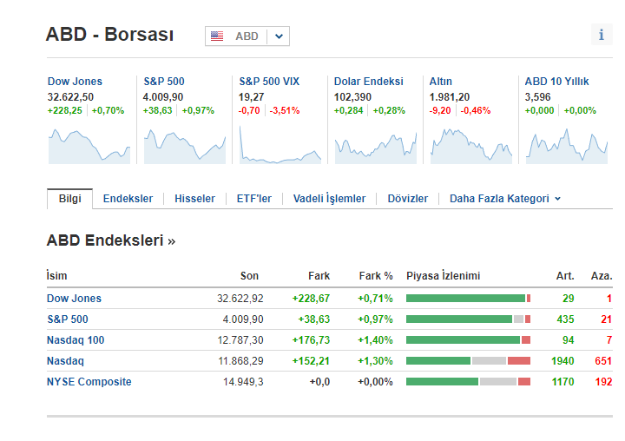Open NYSE Composite table row link
The image size is (625, 441).
pyautogui.click(x=89, y=382)
